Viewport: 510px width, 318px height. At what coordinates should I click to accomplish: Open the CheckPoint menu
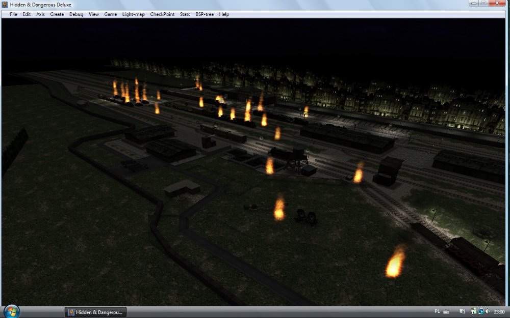pos(162,14)
